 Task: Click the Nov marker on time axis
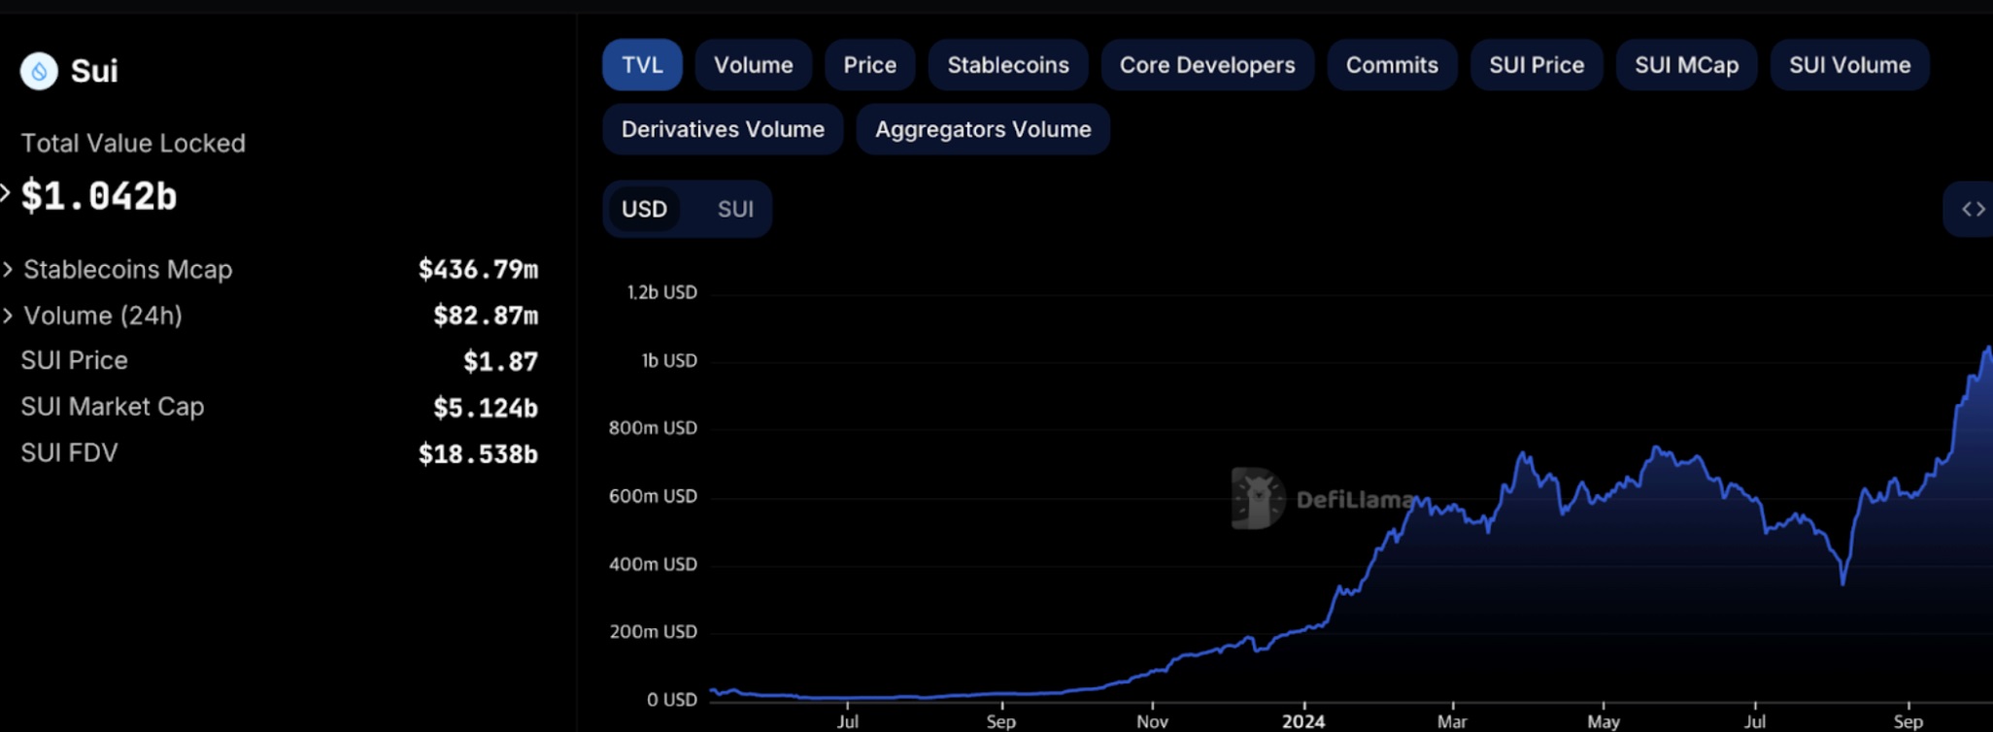pyautogui.click(x=1152, y=721)
